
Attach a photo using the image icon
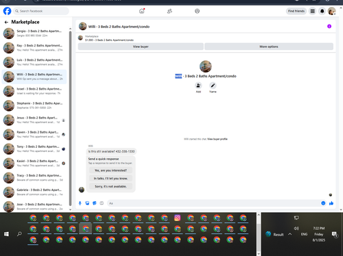tap(87, 203)
